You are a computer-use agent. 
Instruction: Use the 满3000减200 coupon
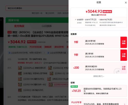coord(124,68)
